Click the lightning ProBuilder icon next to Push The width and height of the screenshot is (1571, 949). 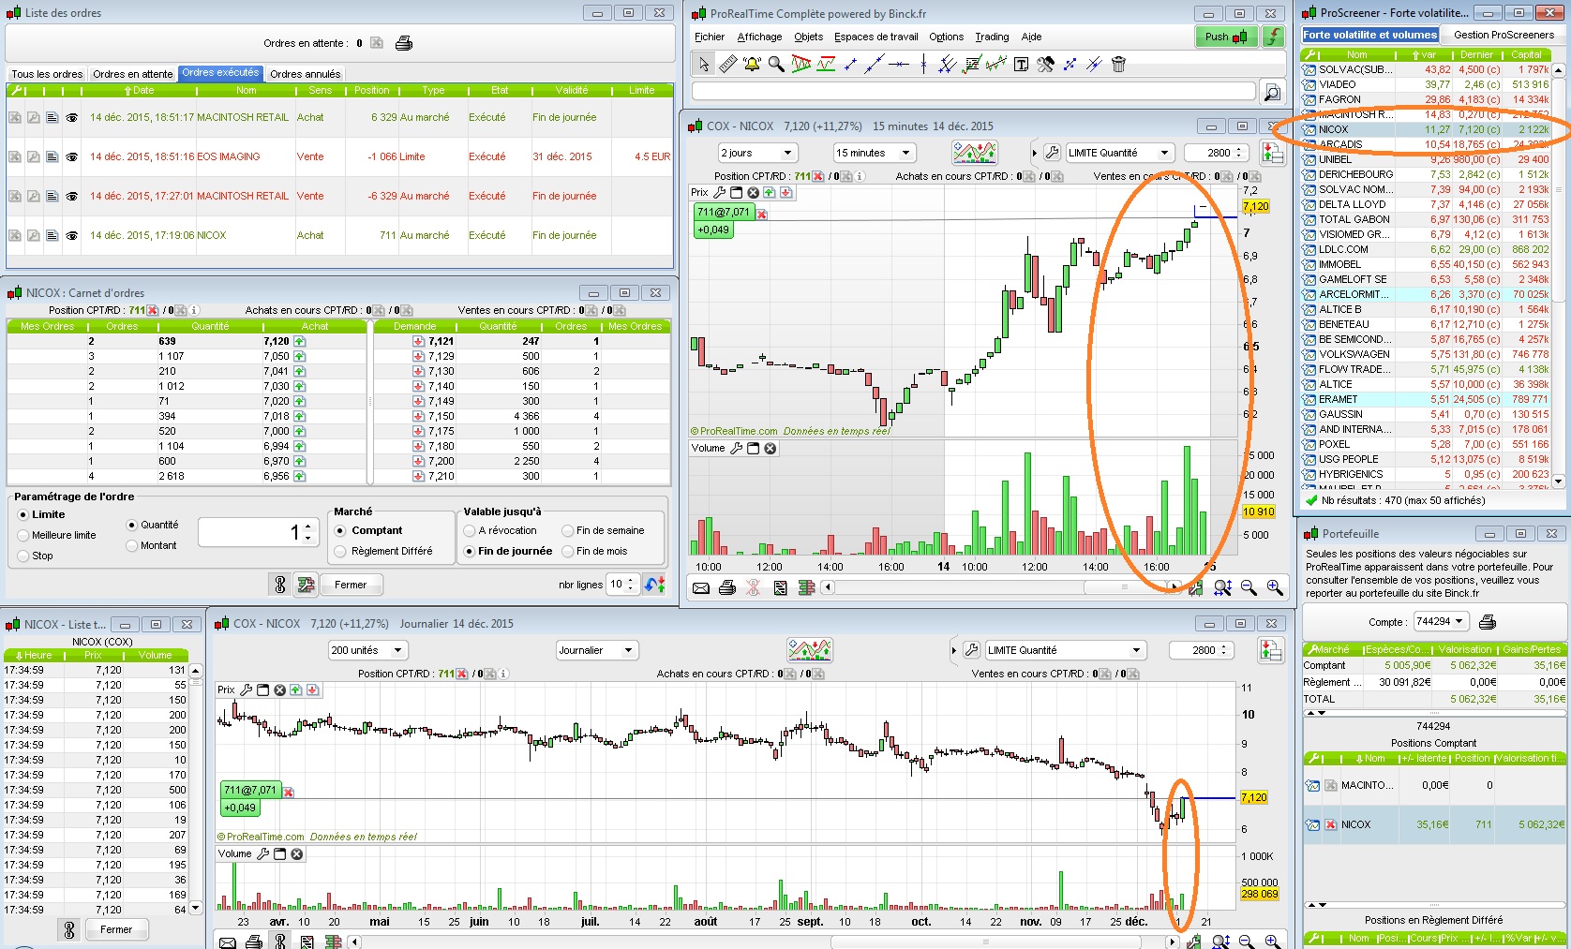coord(1273,37)
